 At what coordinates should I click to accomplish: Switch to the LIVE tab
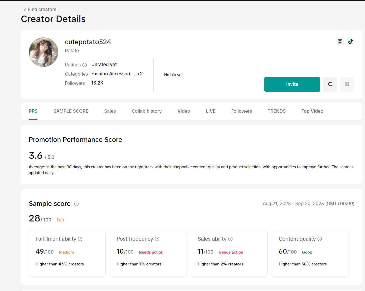pos(211,111)
